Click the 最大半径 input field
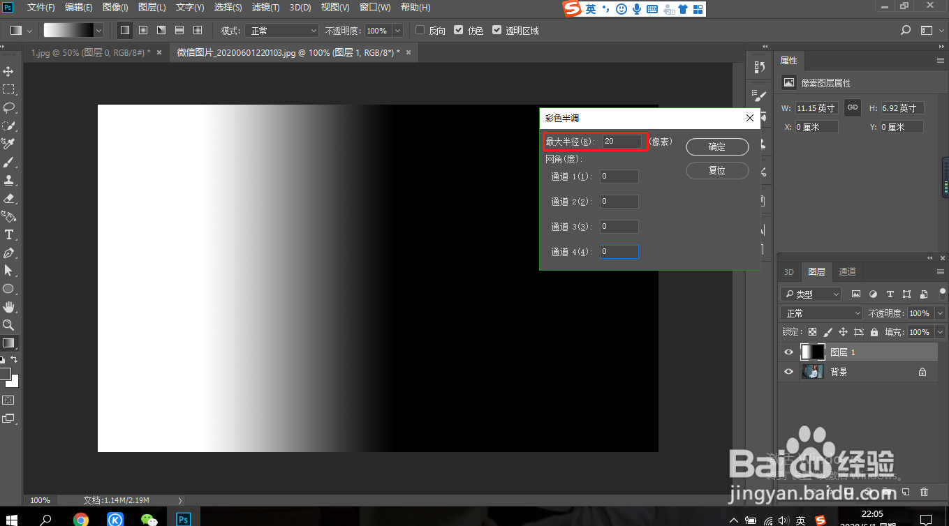The width and height of the screenshot is (949, 526). point(621,141)
